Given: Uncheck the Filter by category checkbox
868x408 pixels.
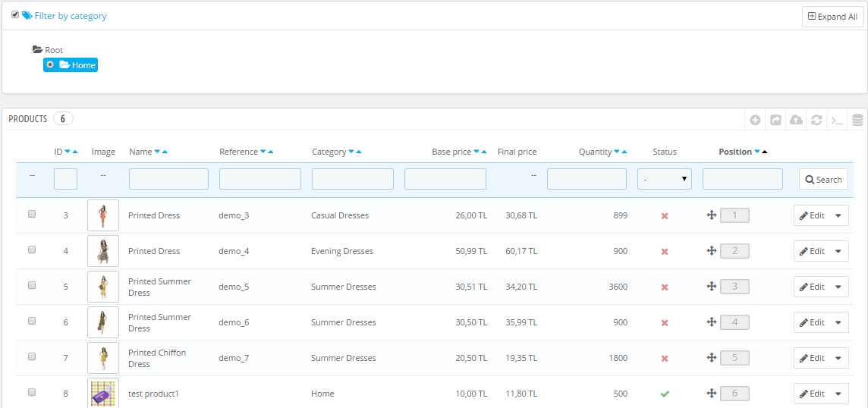Looking at the screenshot, I should tap(15, 15).
